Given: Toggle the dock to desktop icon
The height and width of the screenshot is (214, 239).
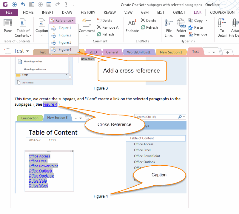Looking at the screenshot, I should pos(32,4).
